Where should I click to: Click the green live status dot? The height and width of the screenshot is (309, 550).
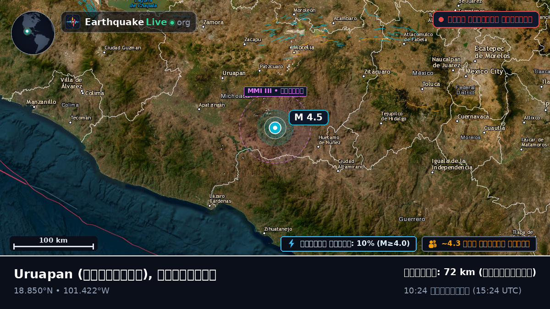[x=172, y=22]
